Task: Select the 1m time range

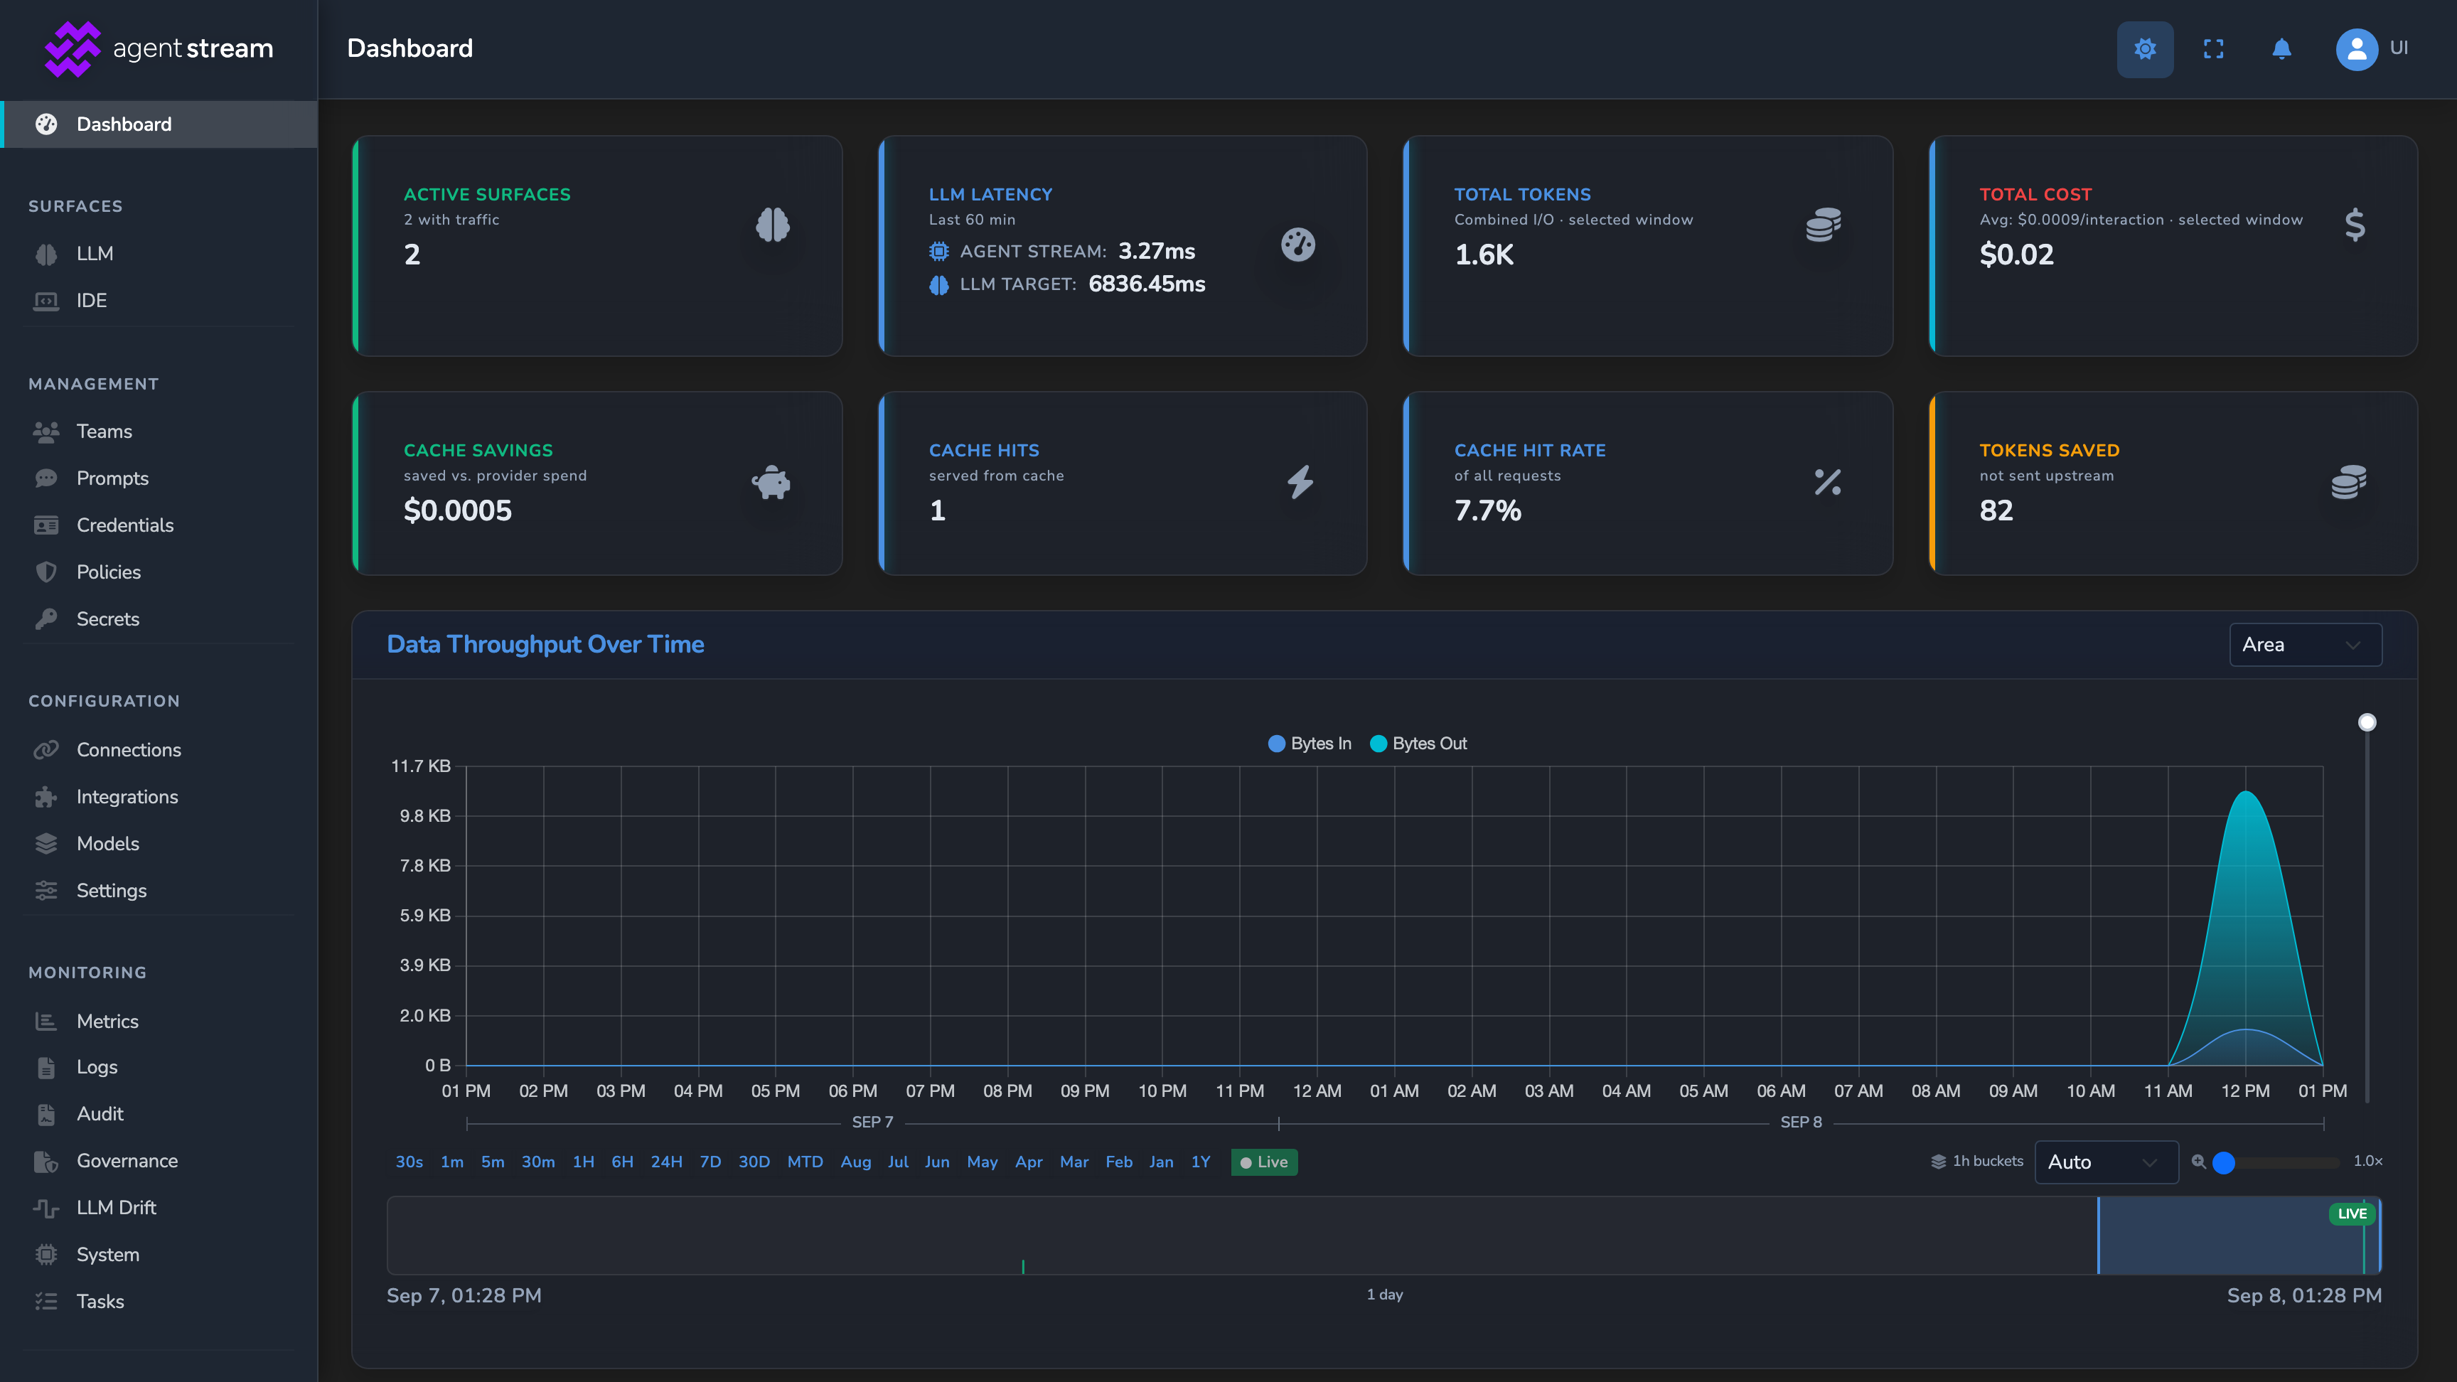Action: 452,1162
